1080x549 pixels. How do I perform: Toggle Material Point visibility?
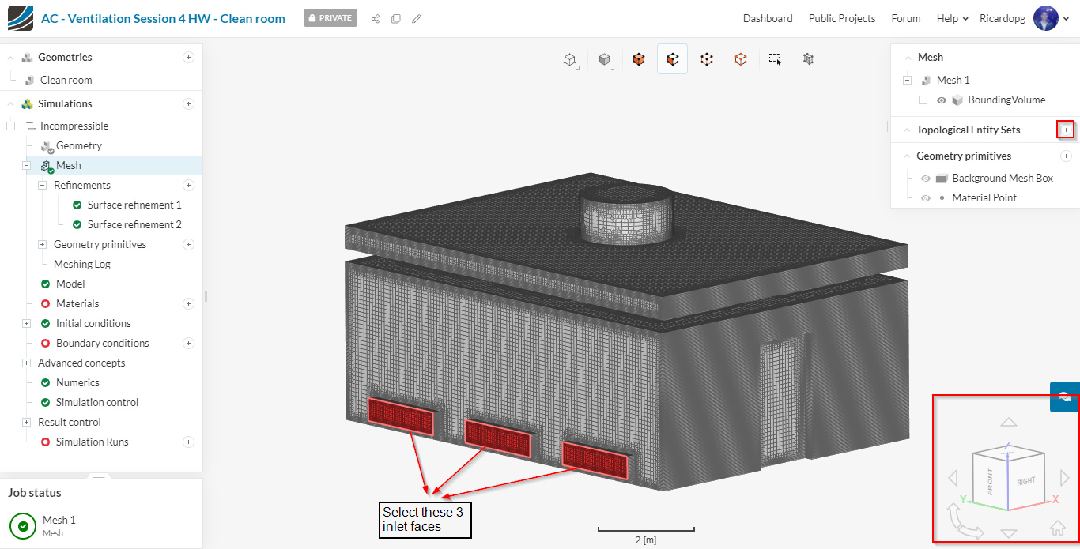(x=926, y=198)
